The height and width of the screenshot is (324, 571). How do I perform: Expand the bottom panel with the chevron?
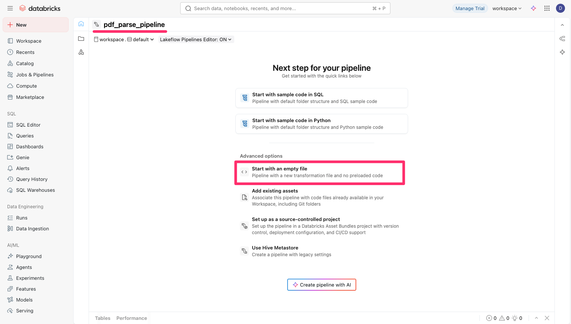pos(536,318)
